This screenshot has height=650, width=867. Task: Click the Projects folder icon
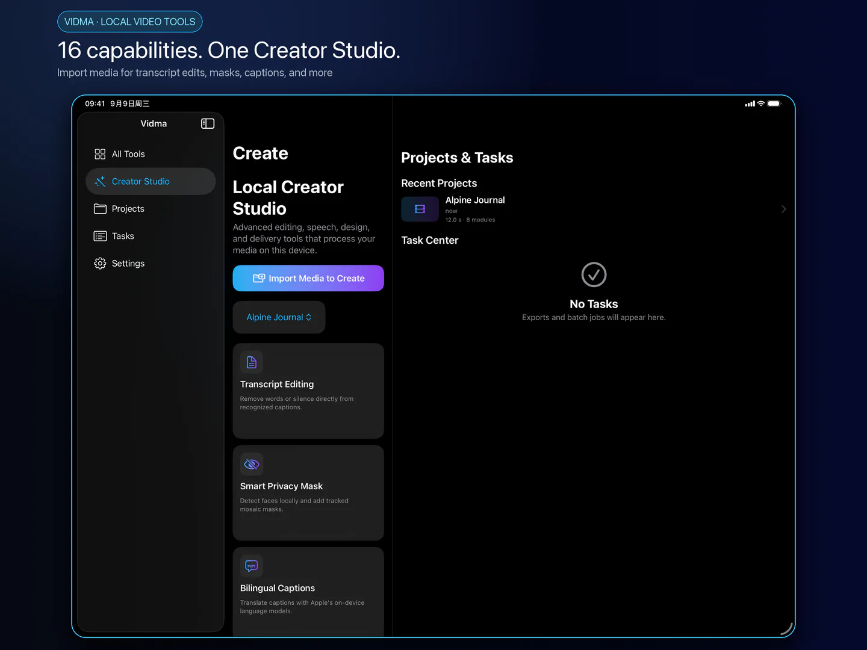pyautogui.click(x=100, y=209)
